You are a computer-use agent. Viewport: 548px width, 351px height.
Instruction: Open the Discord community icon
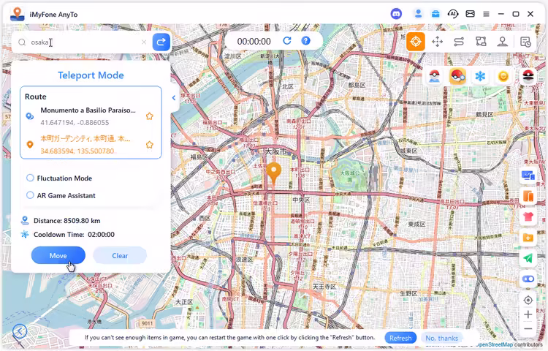coord(396,14)
